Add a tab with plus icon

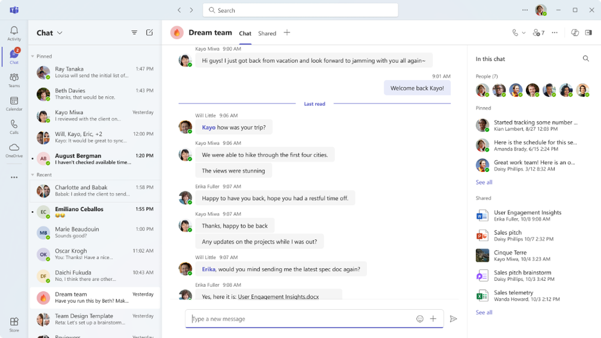(287, 33)
